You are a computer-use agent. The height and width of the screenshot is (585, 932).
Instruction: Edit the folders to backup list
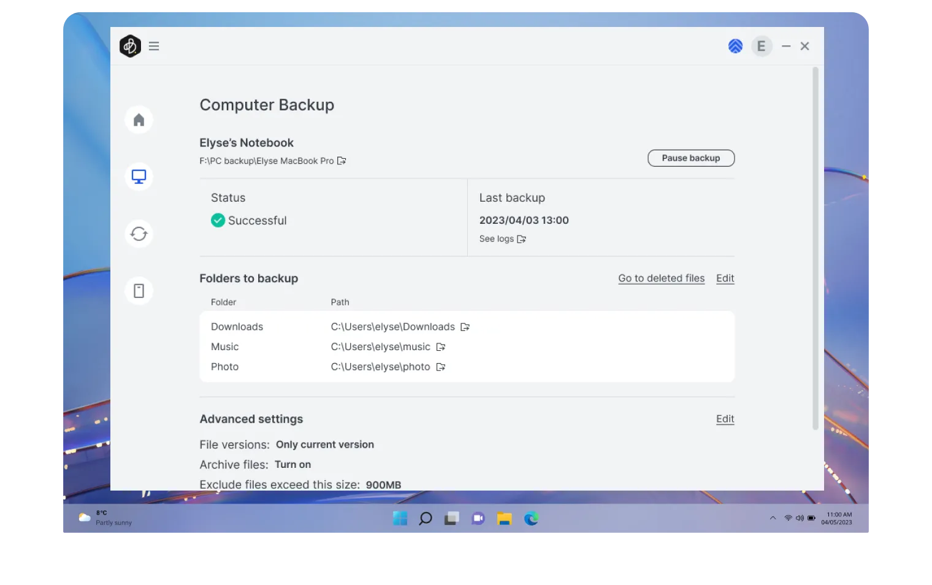point(725,278)
